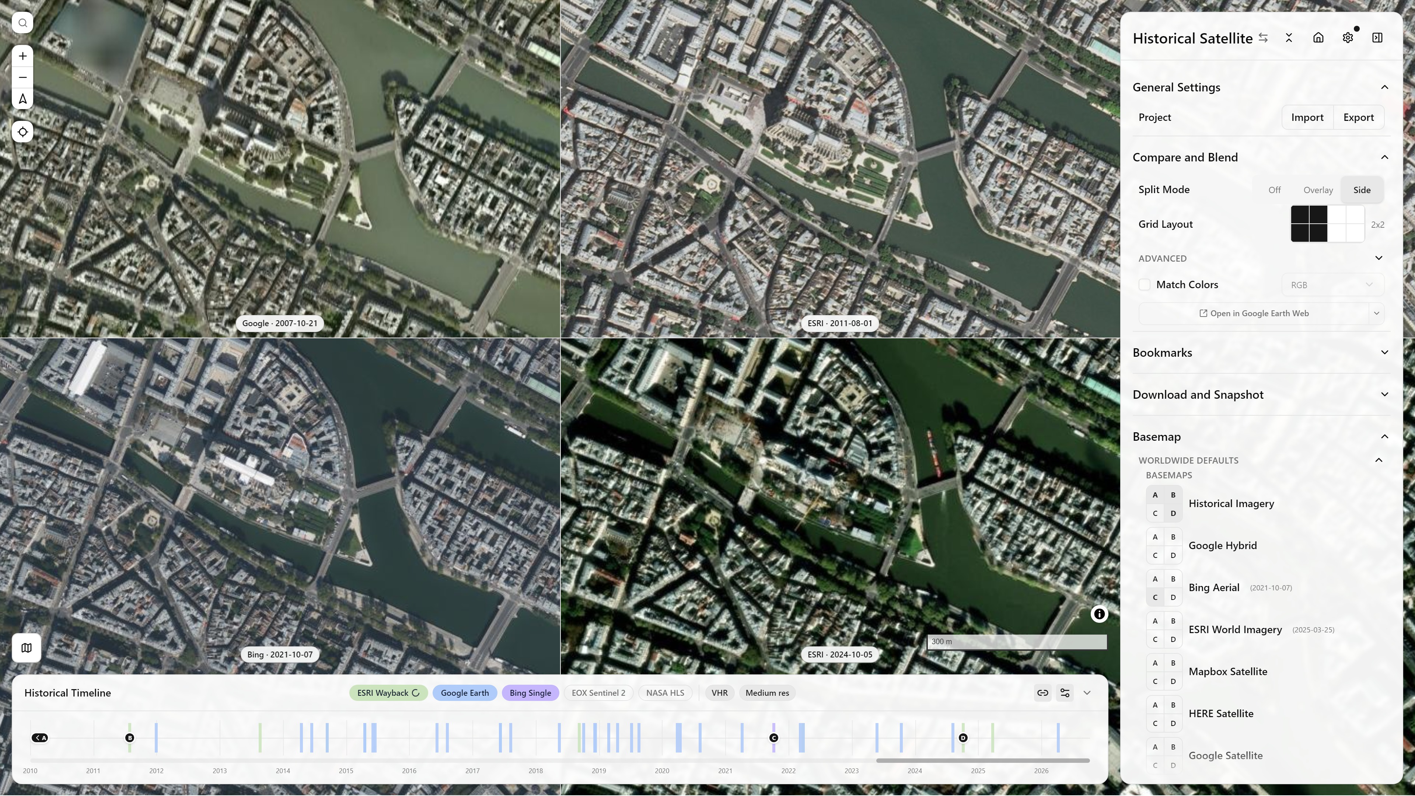The width and height of the screenshot is (1415, 796).
Task: Open in Google Earth Web link
Action: click(x=1254, y=314)
